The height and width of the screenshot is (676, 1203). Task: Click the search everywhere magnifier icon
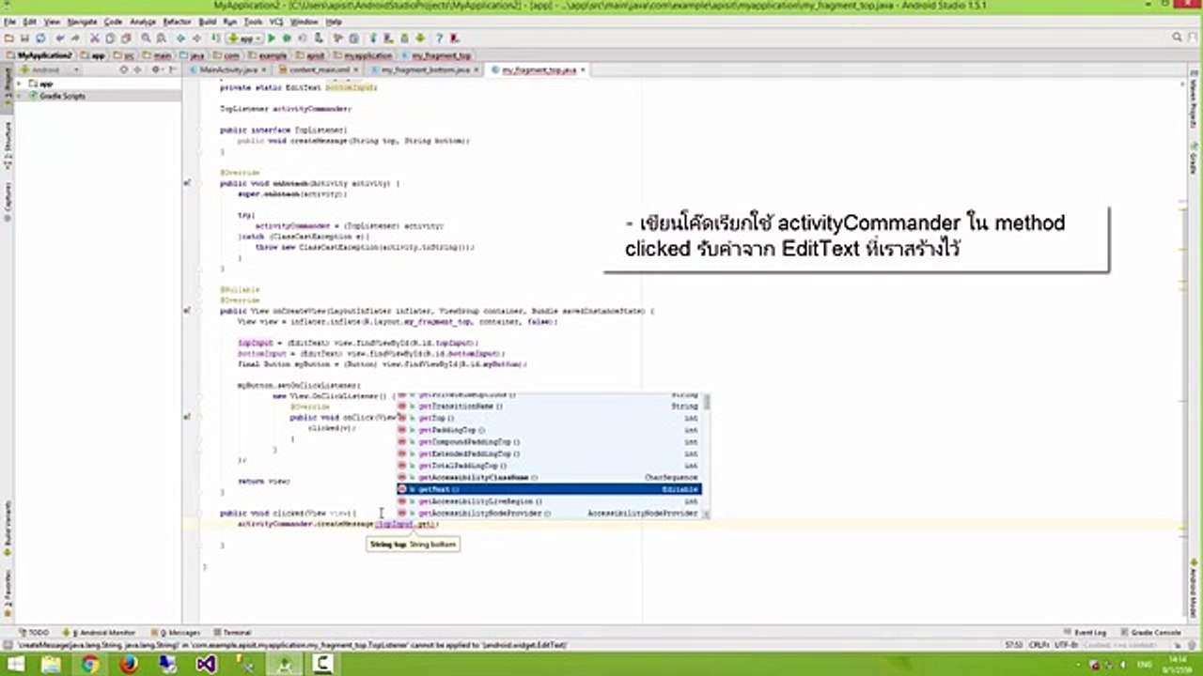(1178, 38)
